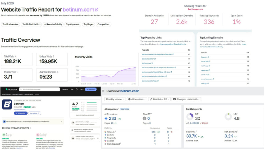Click the For businesses button
Screen dimensions: 265x150
tap(91, 89)
